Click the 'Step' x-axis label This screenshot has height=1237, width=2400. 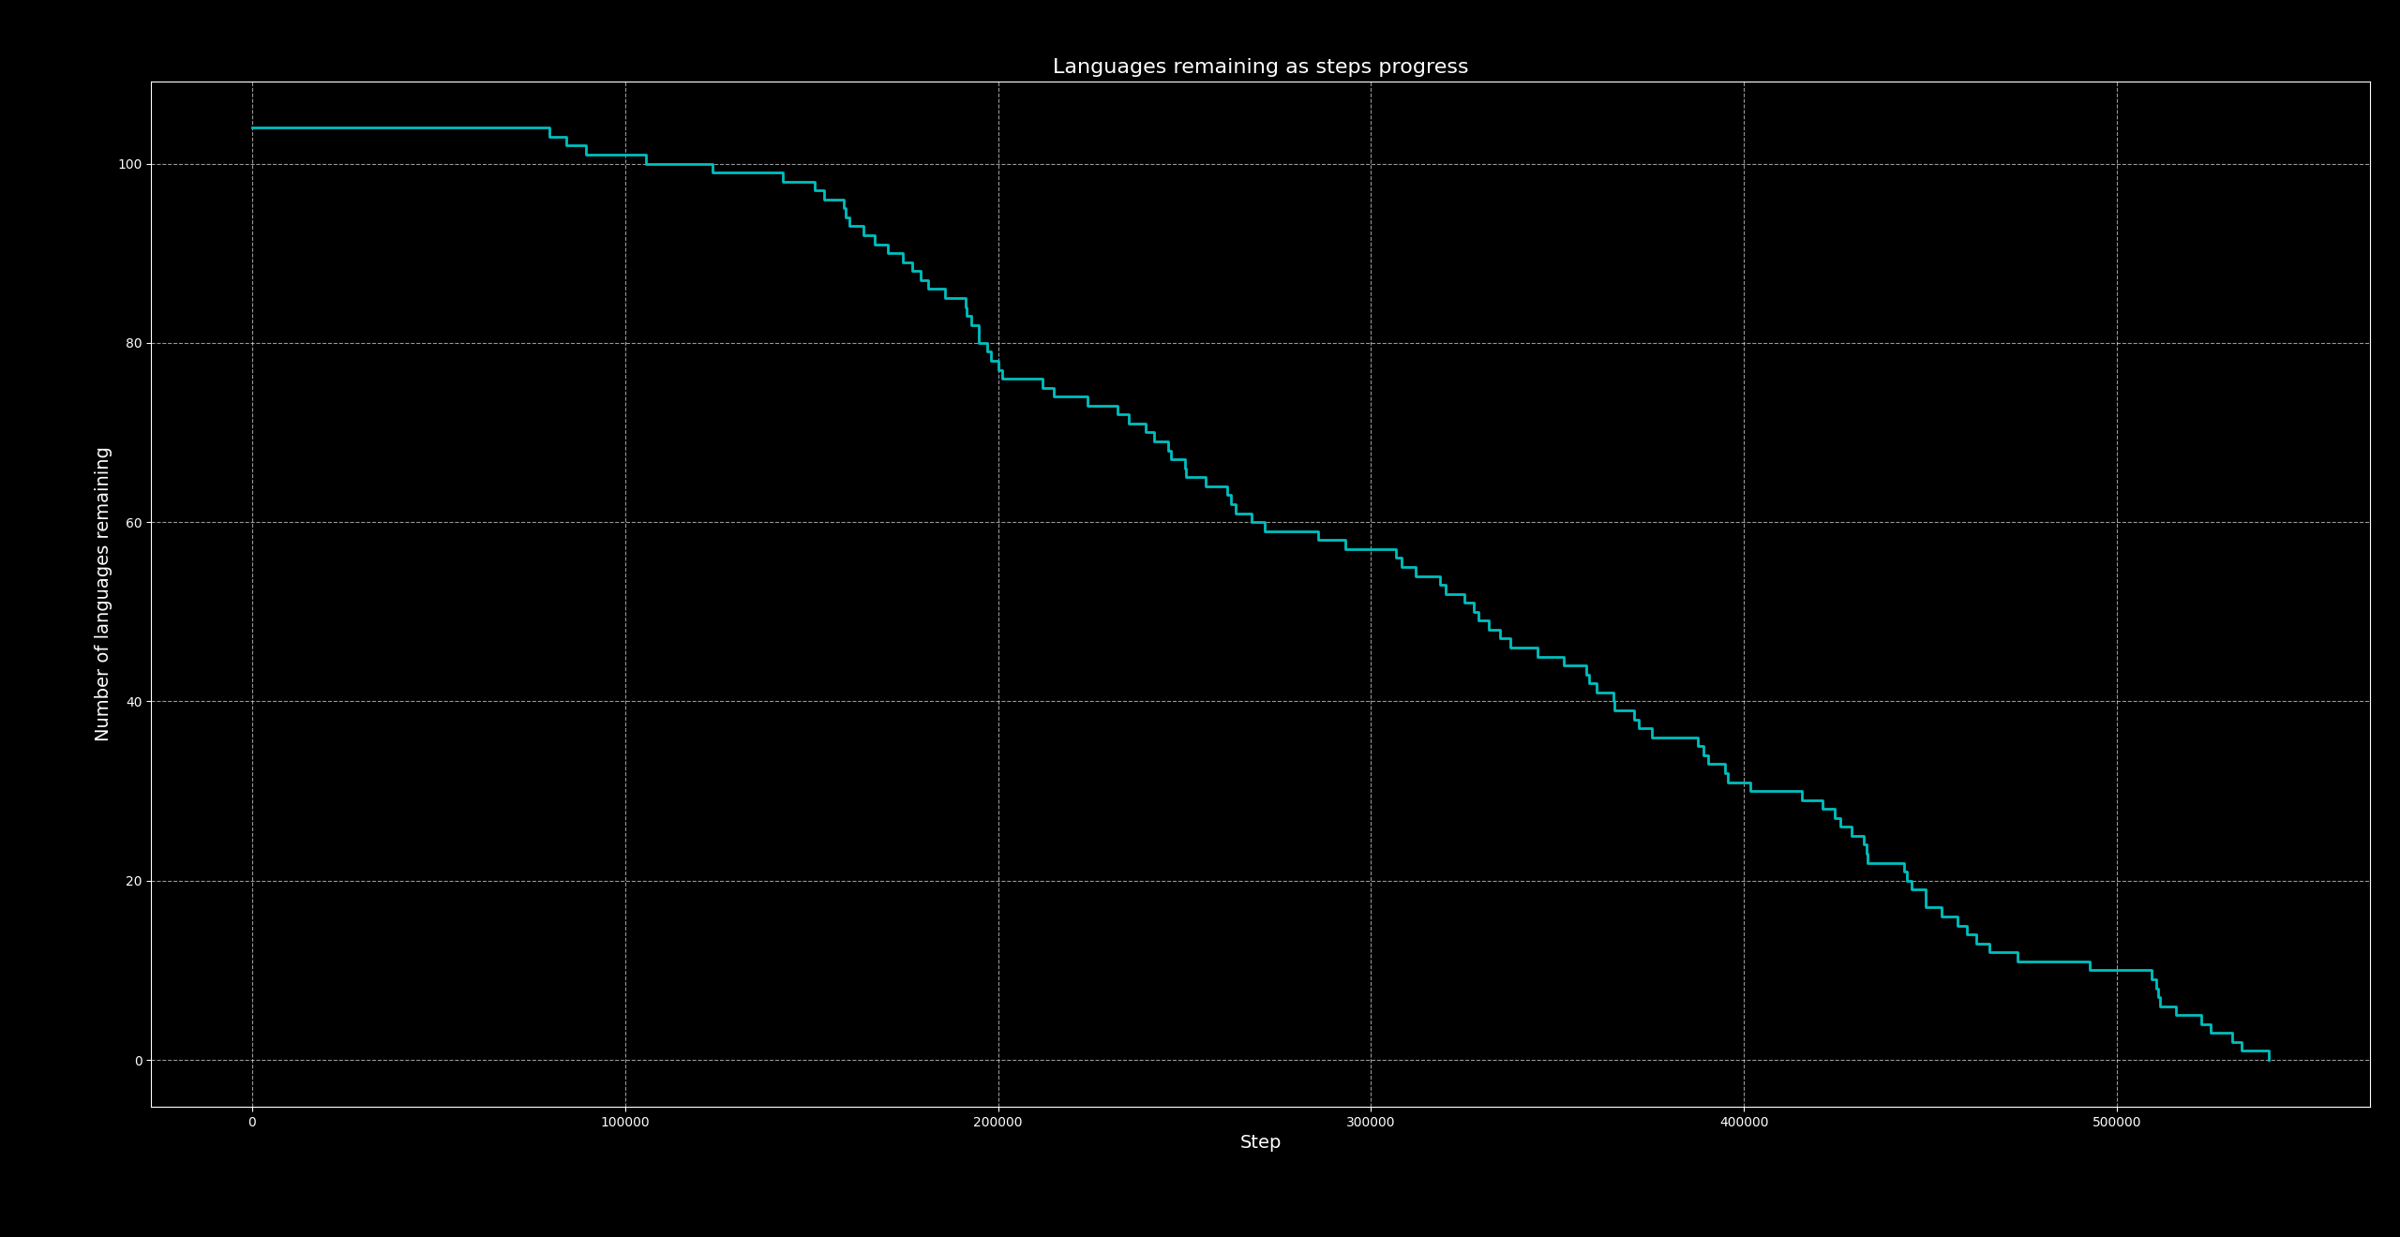(1259, 1141)
